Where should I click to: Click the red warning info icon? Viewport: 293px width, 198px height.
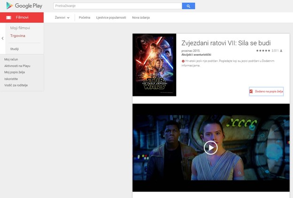(183, 61)
